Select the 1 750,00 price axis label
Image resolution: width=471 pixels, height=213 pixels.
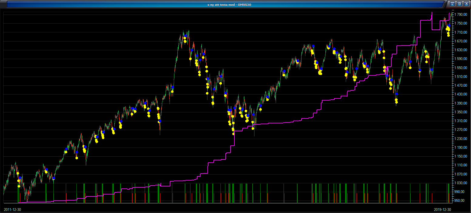462,23
